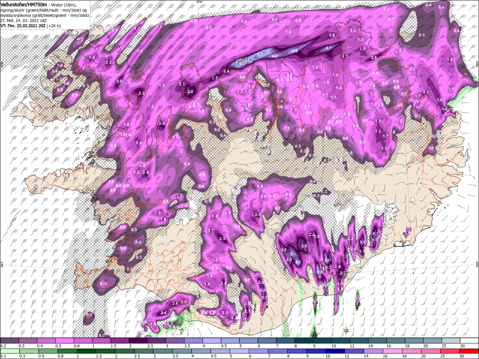The height and width of the screenshot is (359, 479).
Task: Click the 3.3 value in northwest Iceland
Action: coord(190,92)
